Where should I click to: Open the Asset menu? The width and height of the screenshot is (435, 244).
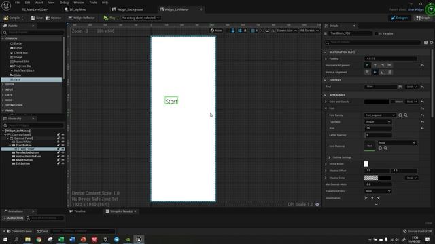[x=39, y=3]
